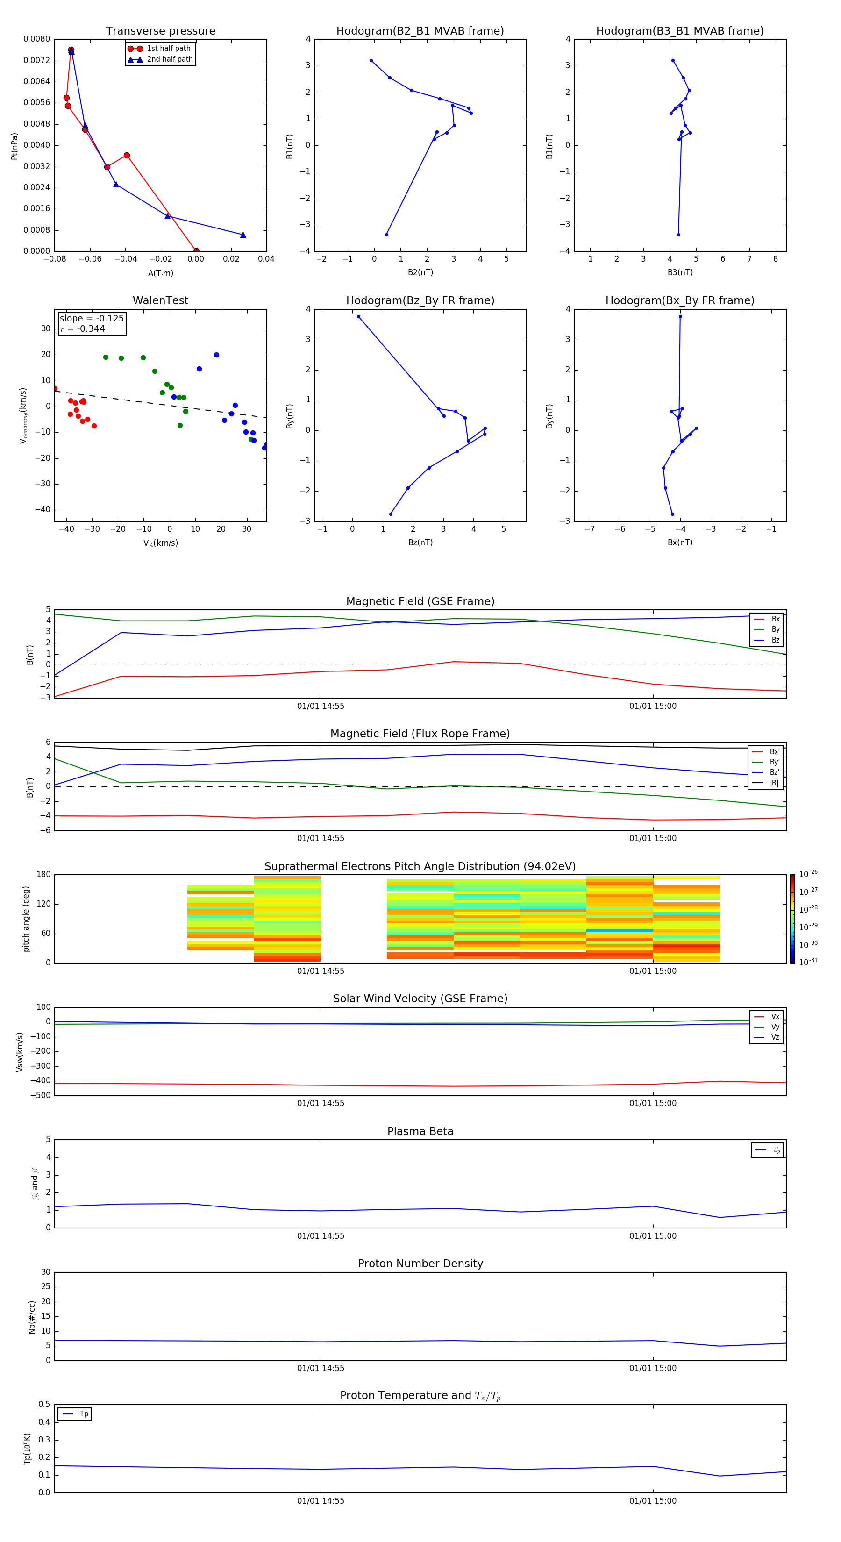Click "01/01 15:00" tick under Proton Temperature plot
Screen dimensions: 841x1542
tap(652, 1501)
